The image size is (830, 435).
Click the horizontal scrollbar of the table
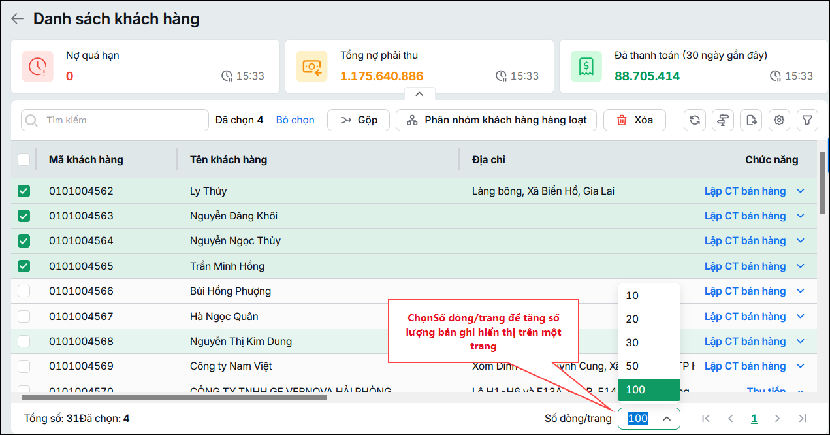(x=174, y=397)
